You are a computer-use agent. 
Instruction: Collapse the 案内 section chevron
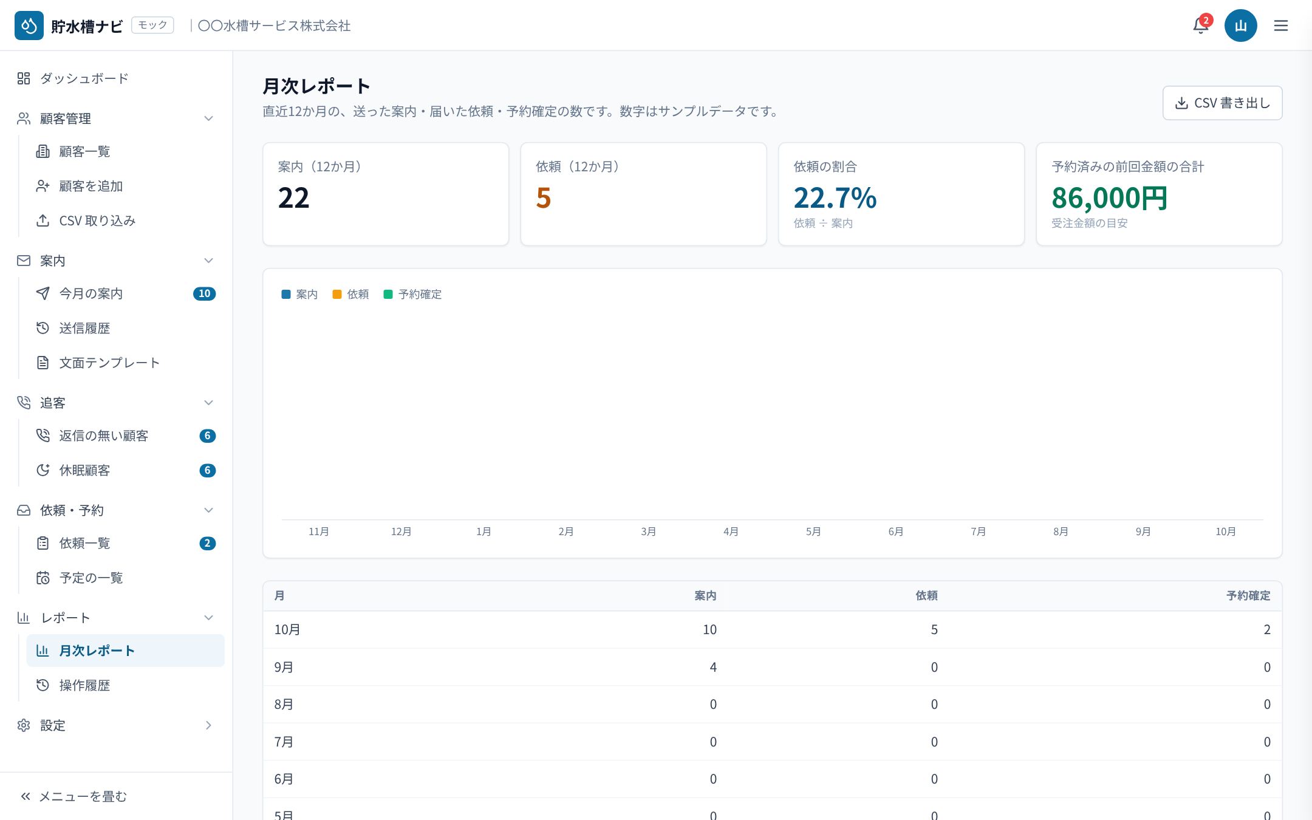pyautogui.click(x=208, y=261)
